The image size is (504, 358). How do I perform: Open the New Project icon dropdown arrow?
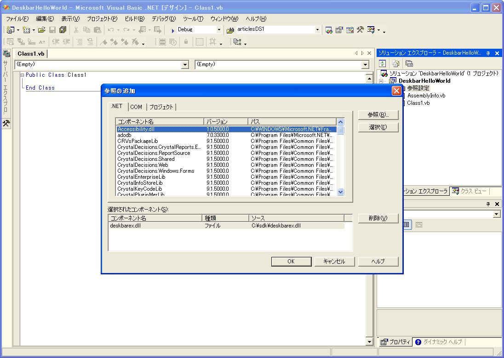tap(18, 30)
